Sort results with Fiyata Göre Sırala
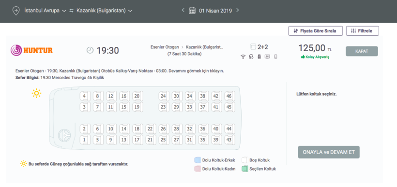The image size is (397, 187). click(316, 31)
